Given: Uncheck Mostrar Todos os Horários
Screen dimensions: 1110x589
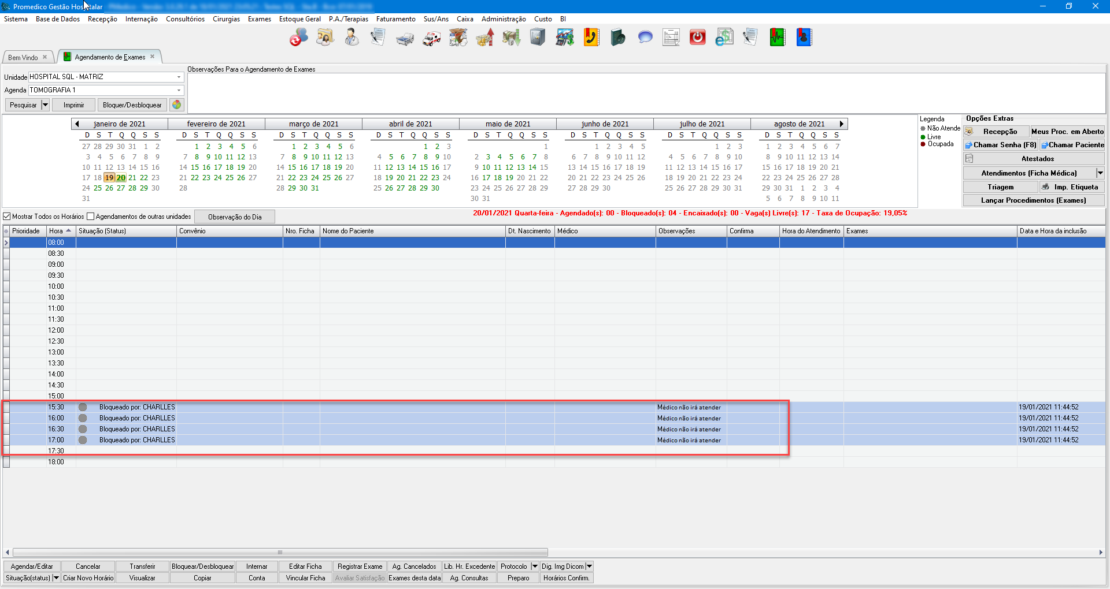Looking at the screenshot, I should point(8,217).
